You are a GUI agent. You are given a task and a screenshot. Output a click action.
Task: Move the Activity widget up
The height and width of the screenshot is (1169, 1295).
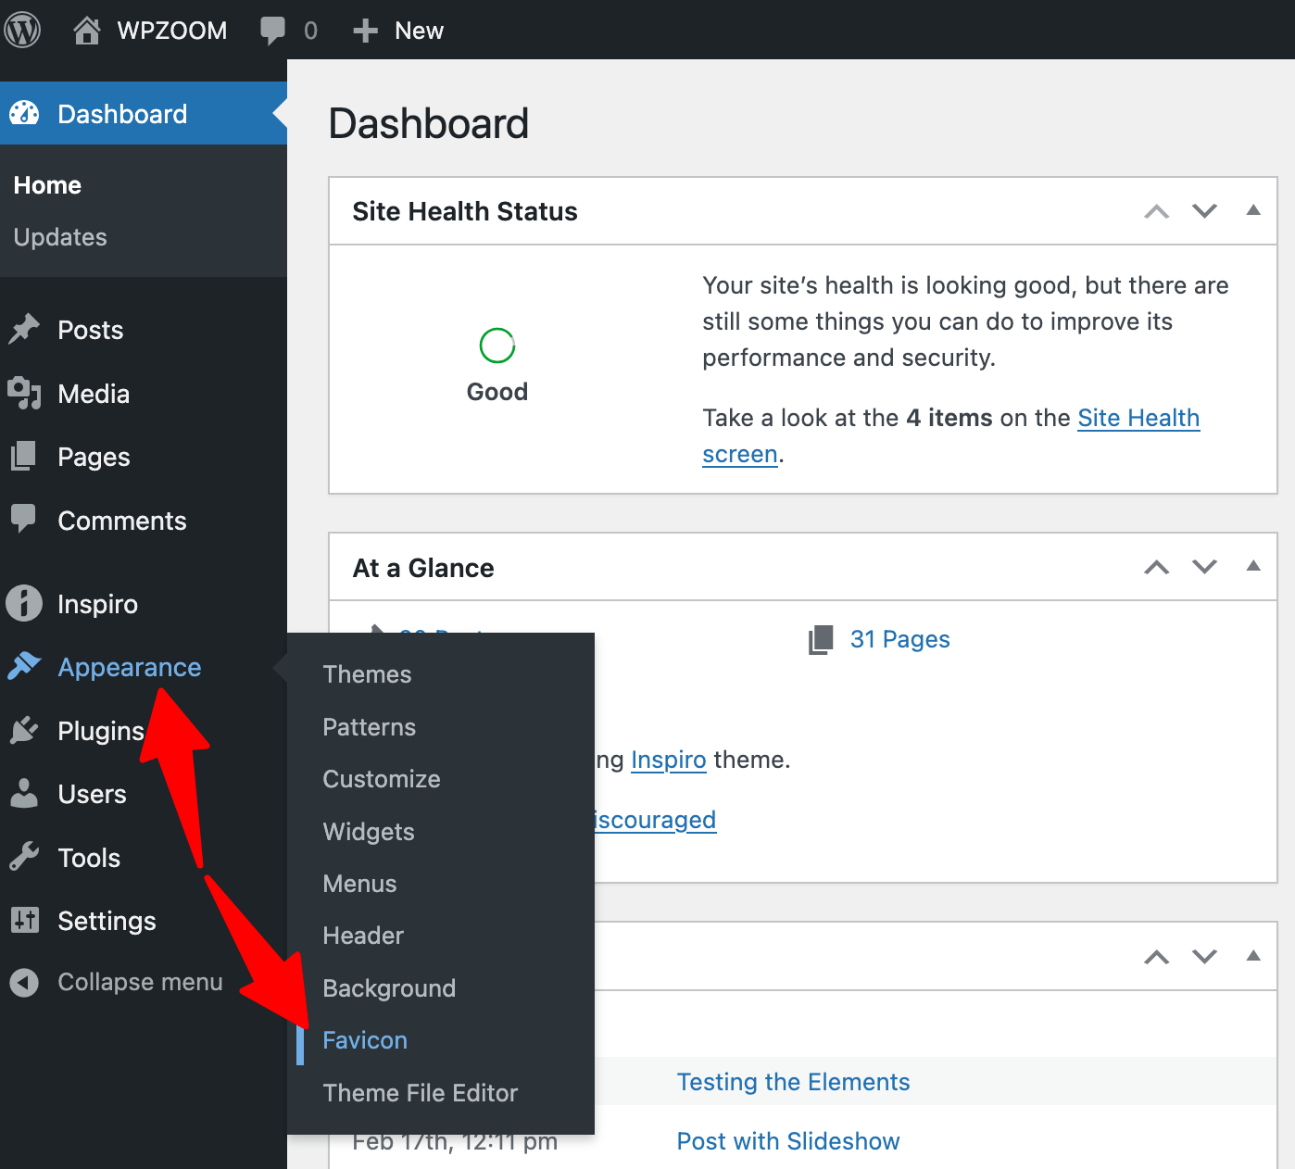1156,957
